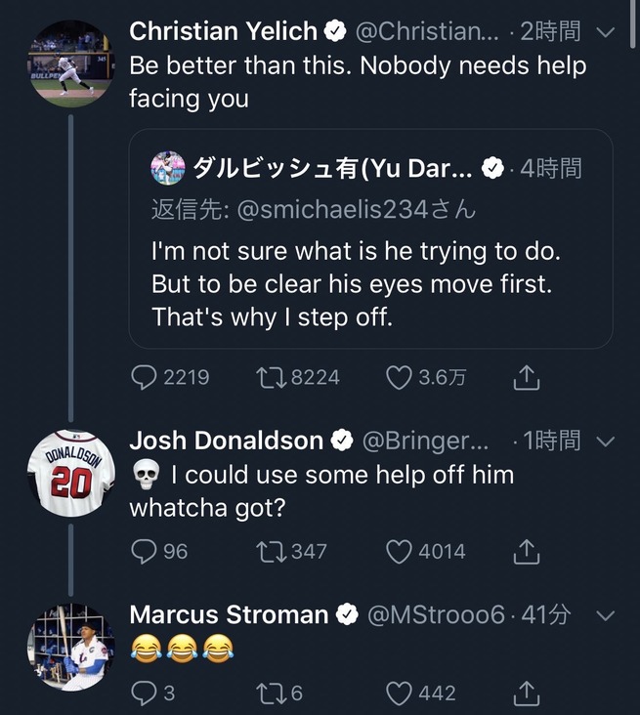Open options chevron on Yelich's tweet
This screenshot has width=640, height=715.
pos(605,32)
